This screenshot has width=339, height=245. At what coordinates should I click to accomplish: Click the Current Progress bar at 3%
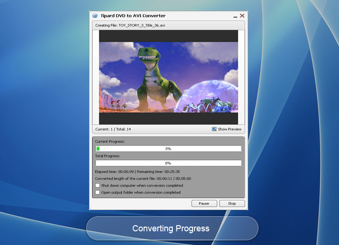click(x=169, y=149)
